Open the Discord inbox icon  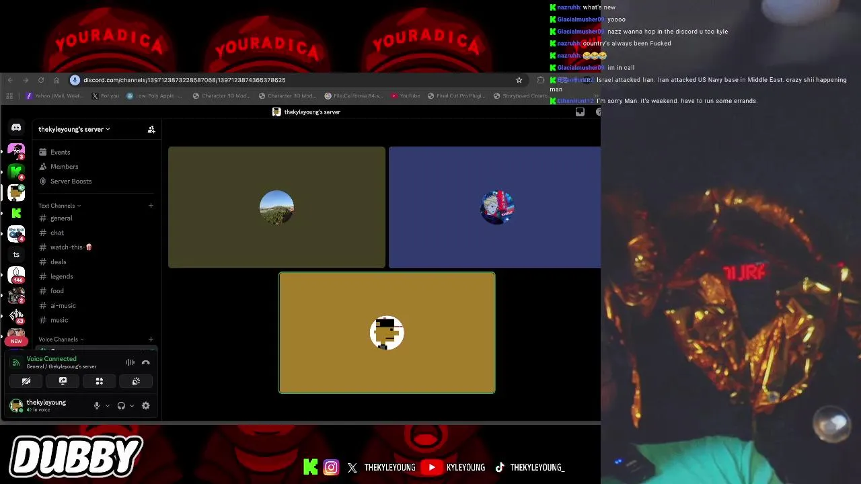point(580,112)
